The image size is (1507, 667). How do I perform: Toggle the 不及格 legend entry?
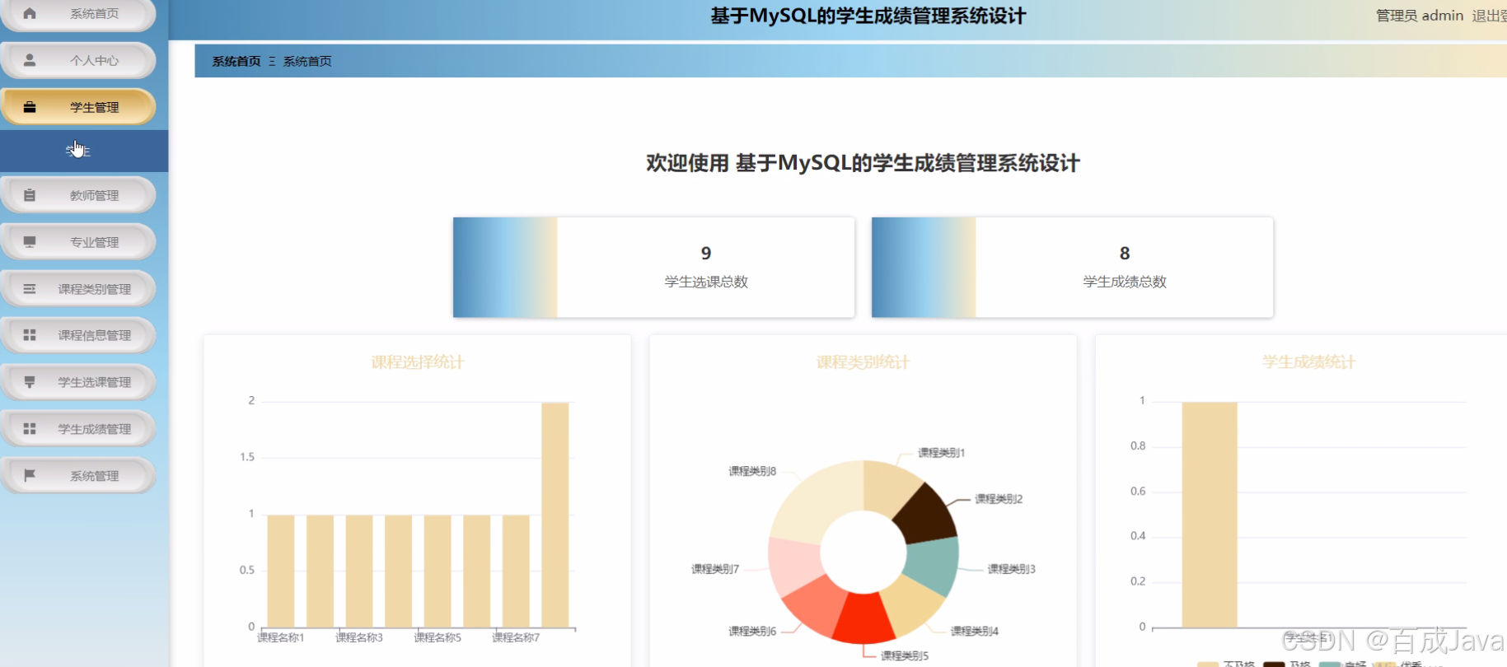coord(1227,664)
